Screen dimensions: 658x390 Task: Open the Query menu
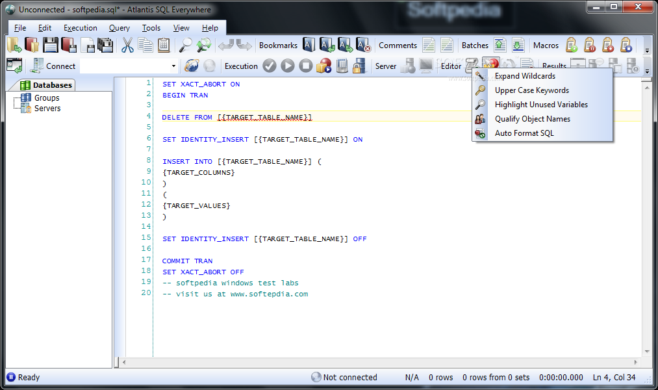tap(119, 28)
